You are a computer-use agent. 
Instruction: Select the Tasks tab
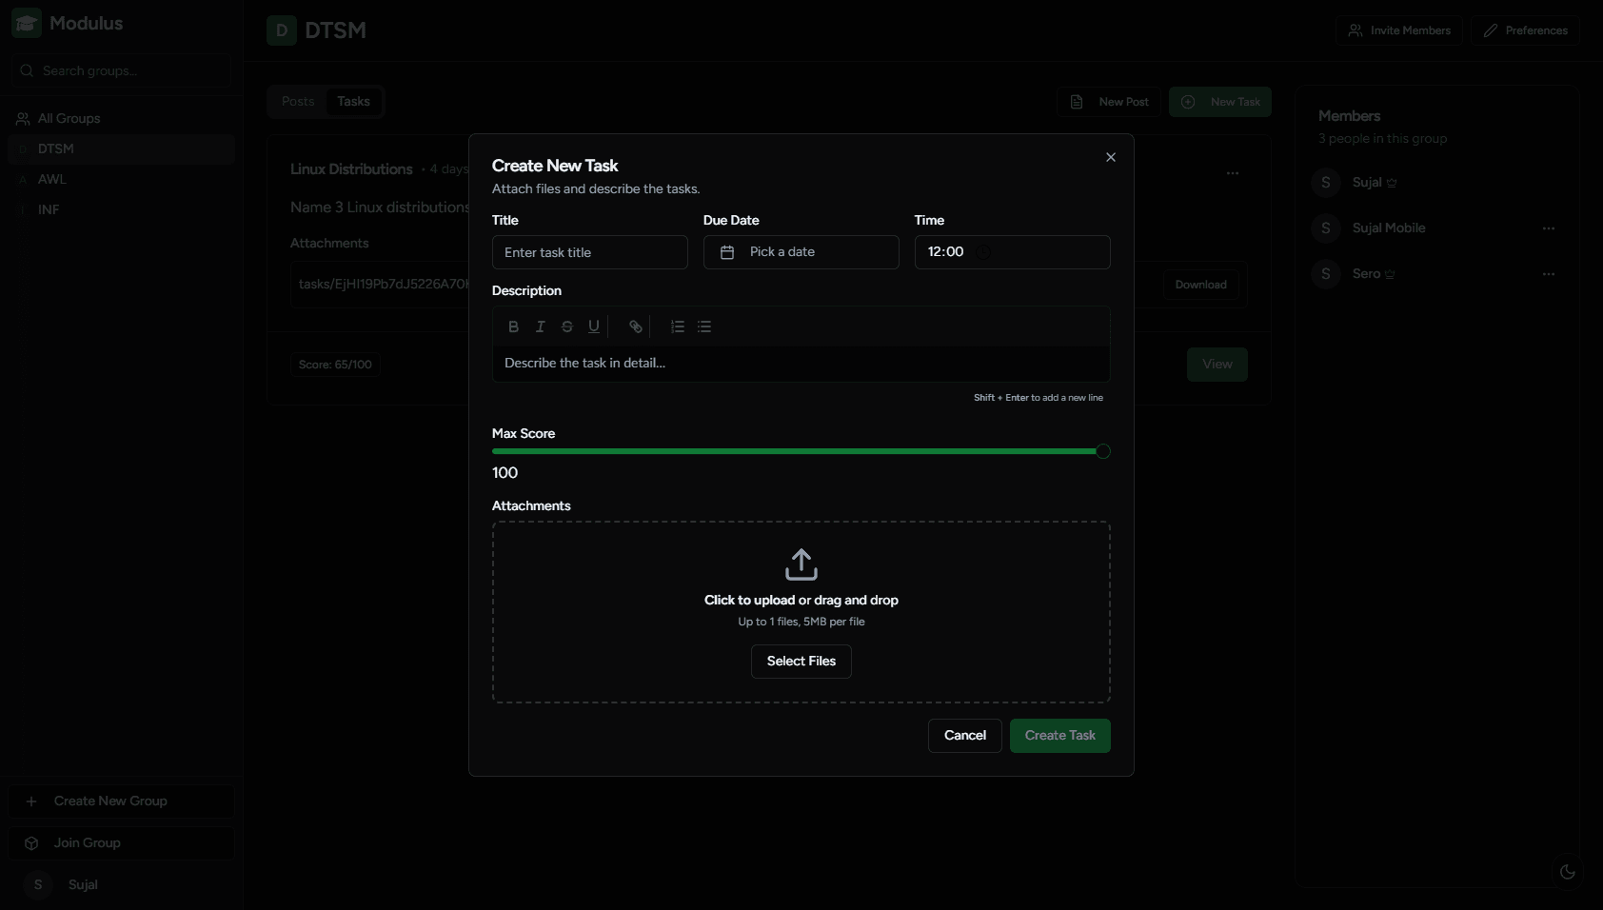coord(353,102)
